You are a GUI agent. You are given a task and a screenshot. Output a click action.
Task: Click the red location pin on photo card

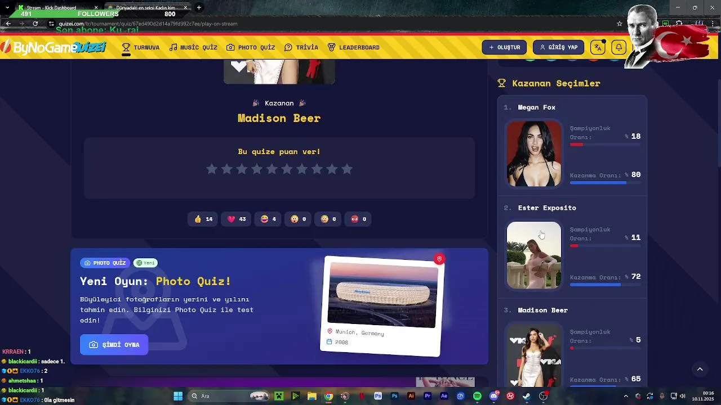click(x=439, y=259)
